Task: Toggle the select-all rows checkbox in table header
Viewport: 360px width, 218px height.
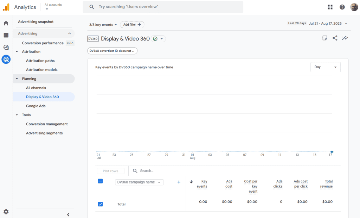Action: pos(100,181)
